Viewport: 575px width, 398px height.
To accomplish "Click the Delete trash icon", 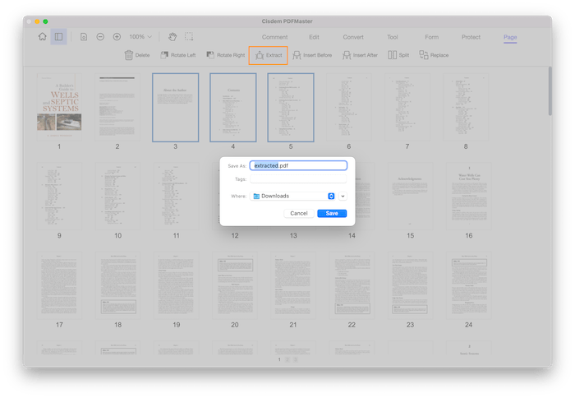I will tap(129, 55).
